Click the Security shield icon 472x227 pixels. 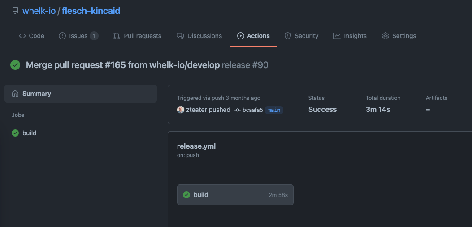pos(288,36)
